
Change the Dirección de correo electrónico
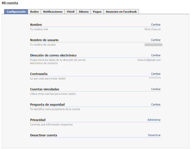click(156, 55)
